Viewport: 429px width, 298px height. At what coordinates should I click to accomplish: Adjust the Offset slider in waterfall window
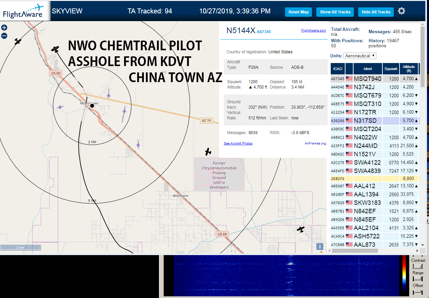tap(418, 292)
